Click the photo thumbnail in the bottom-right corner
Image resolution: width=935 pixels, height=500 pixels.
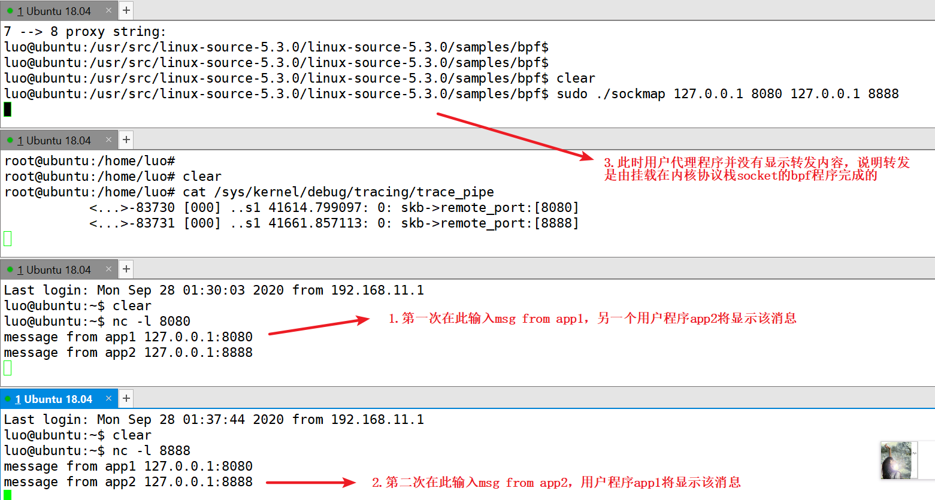tap(898, 460)
